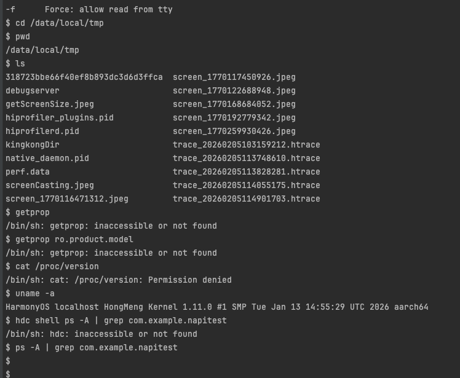Click the trace_20260205114901703.htrace entry
This screenshot has width=460, height=378.
pos(247,199)
